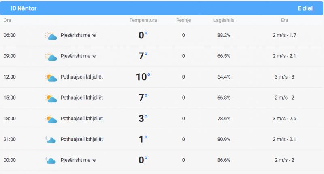The image size is (324, 174).
Task: Select the 88.2% humidity value
Action: (224, 35)
